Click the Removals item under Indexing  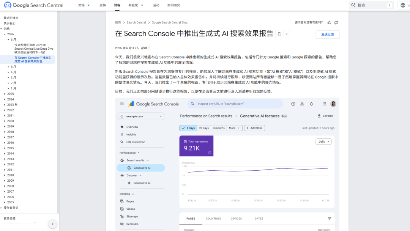(132, 224)
